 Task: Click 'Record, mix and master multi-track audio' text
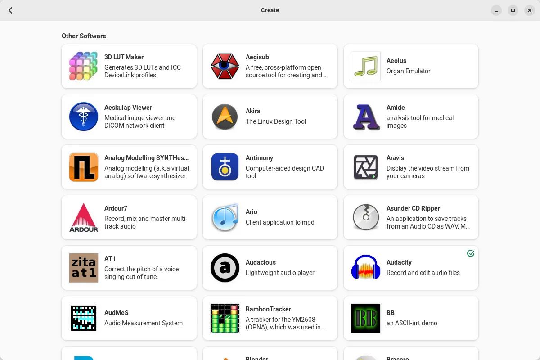tap(146, 222)
